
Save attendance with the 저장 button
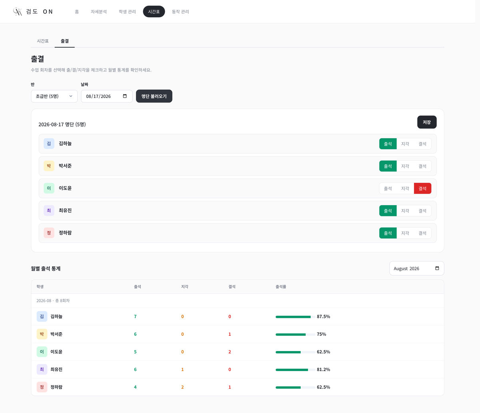[427, 122]
